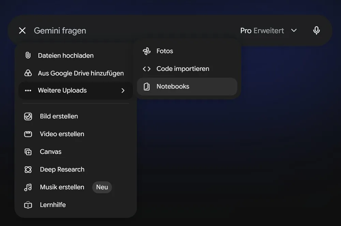The width and height of the screenshot is (341, 226).
Task: Click the Notebooks icon
Action: click(x=147, y=87)
